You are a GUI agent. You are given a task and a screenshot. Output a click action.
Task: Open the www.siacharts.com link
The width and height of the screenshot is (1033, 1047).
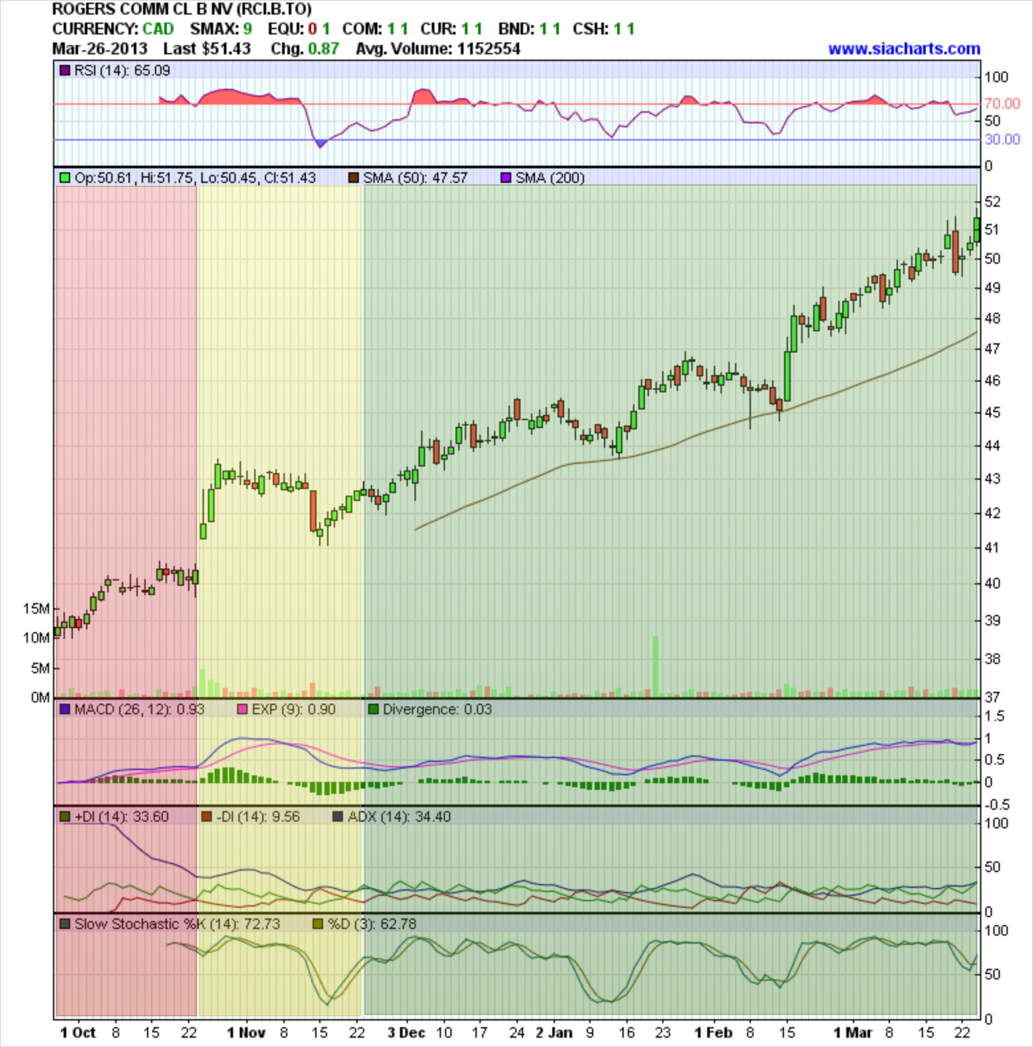904,49
